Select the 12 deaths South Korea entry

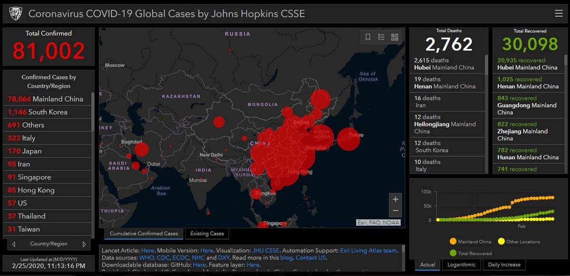click(447, 147)
